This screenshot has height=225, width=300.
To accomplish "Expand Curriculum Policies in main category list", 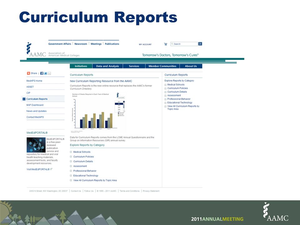I will click(84, 157).
